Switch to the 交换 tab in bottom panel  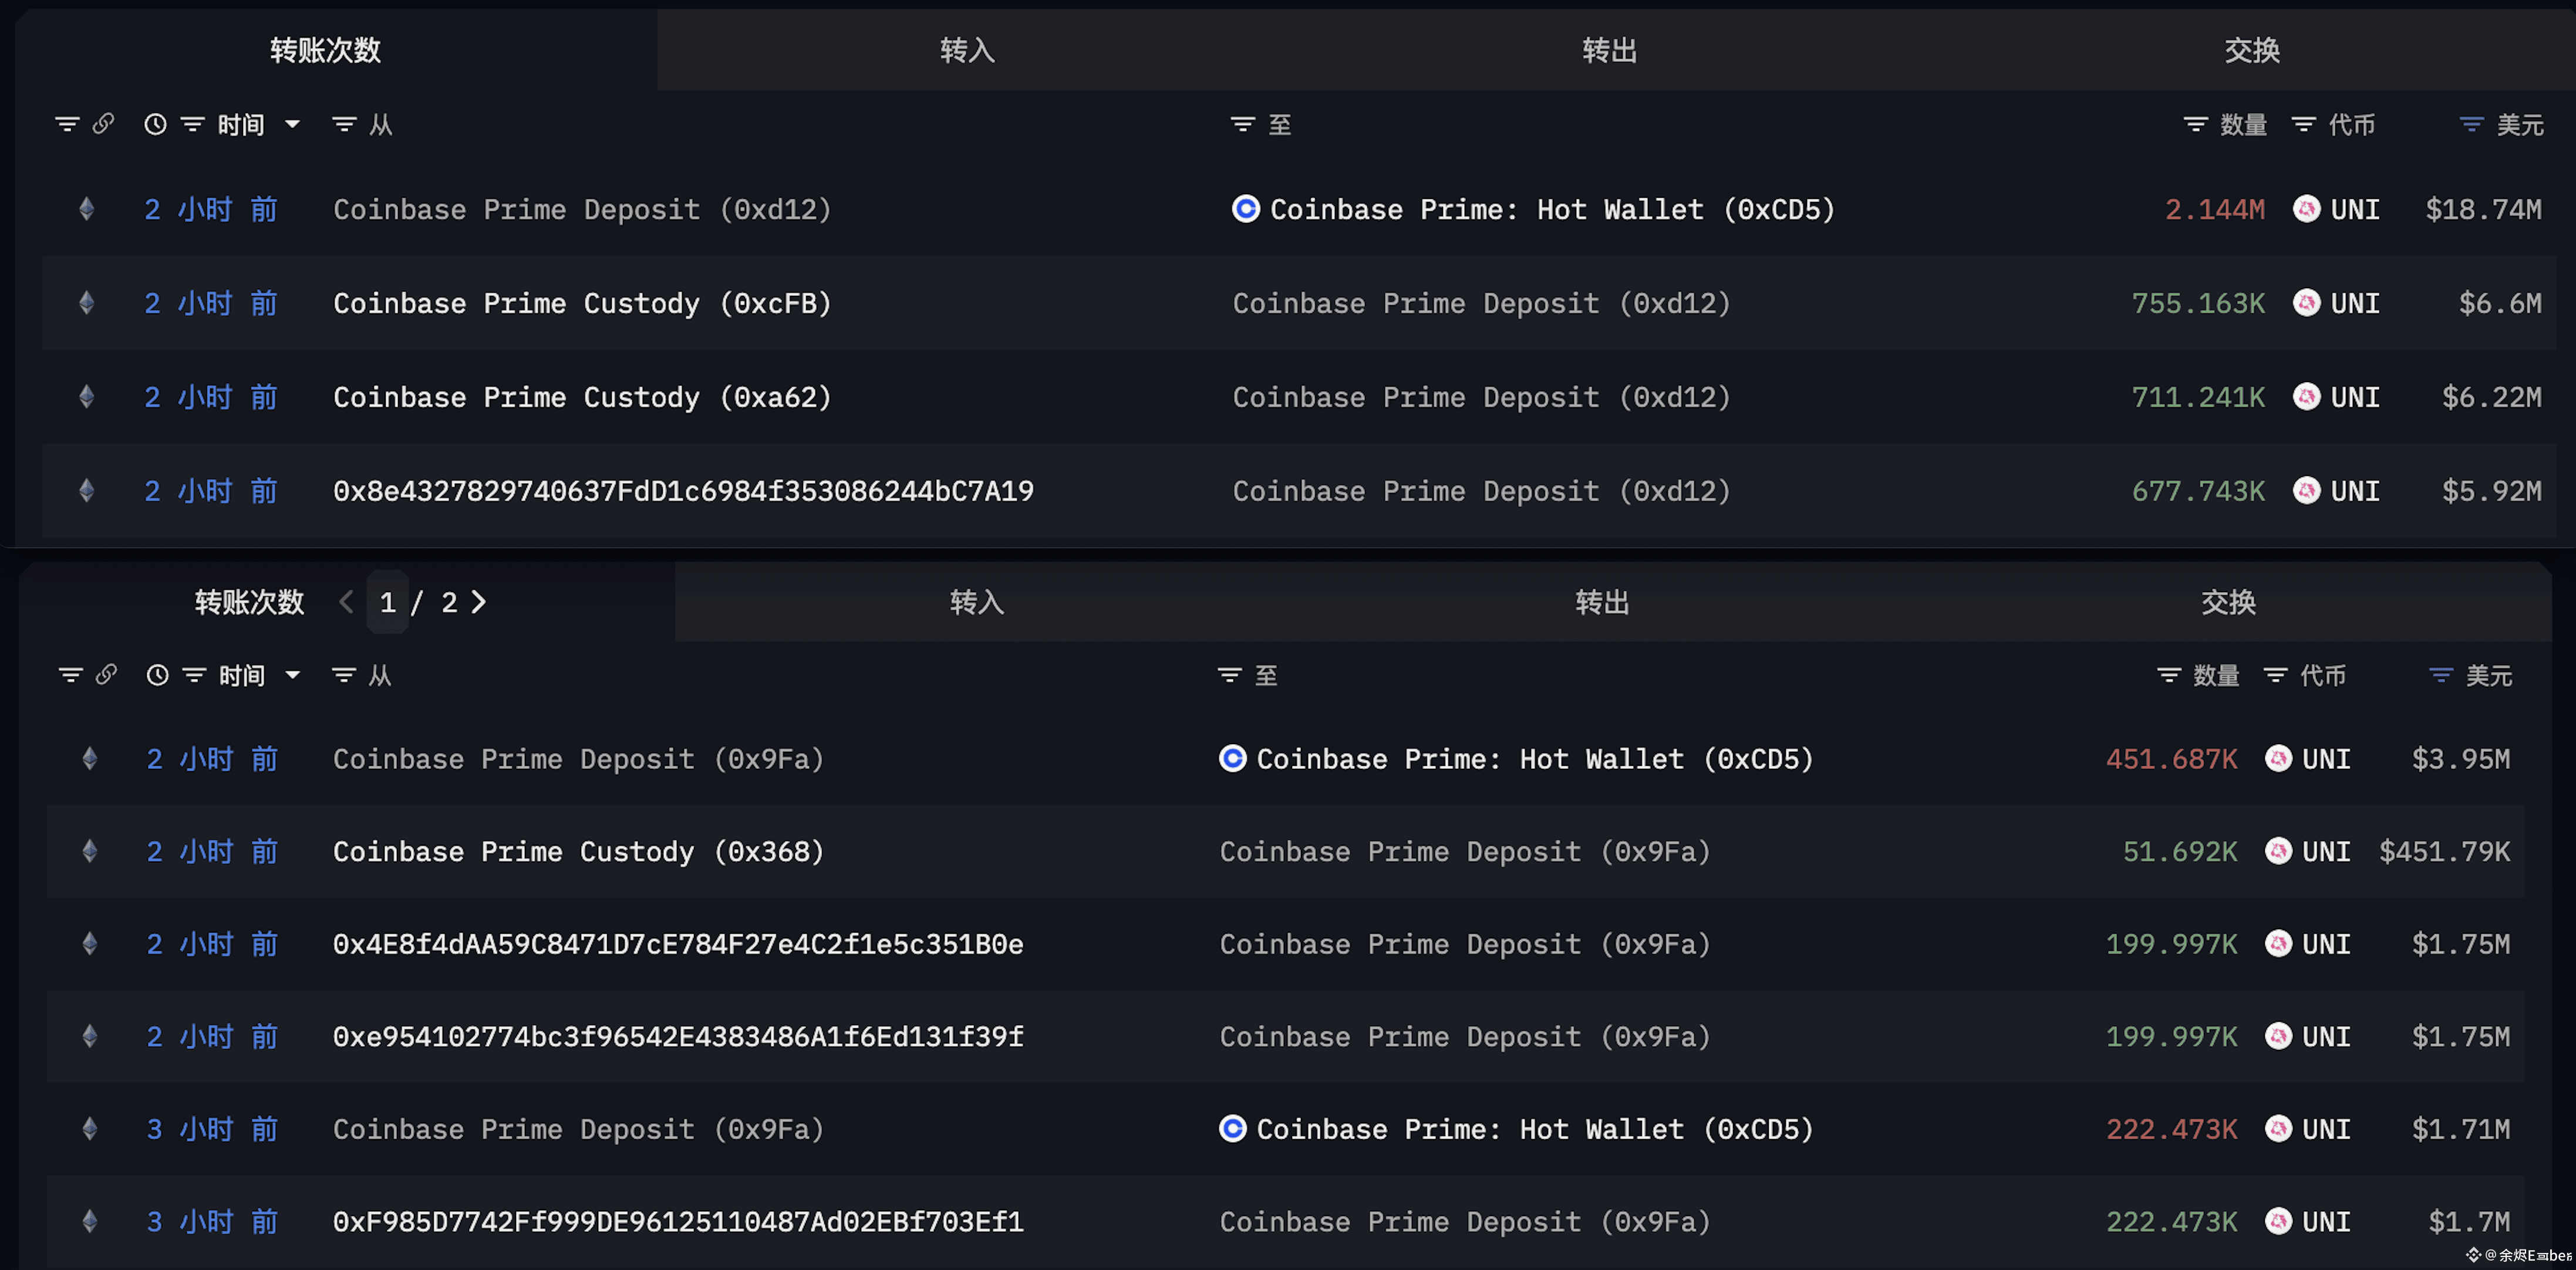point(2228,602)
